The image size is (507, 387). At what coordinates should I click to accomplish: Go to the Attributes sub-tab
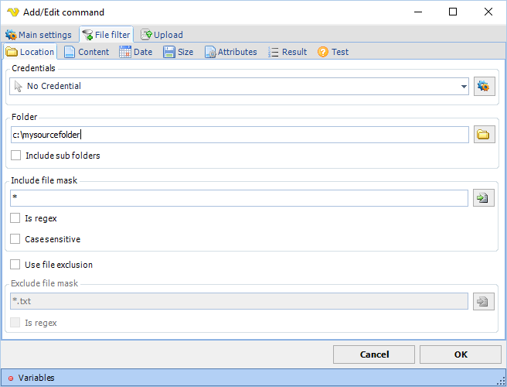230,52
